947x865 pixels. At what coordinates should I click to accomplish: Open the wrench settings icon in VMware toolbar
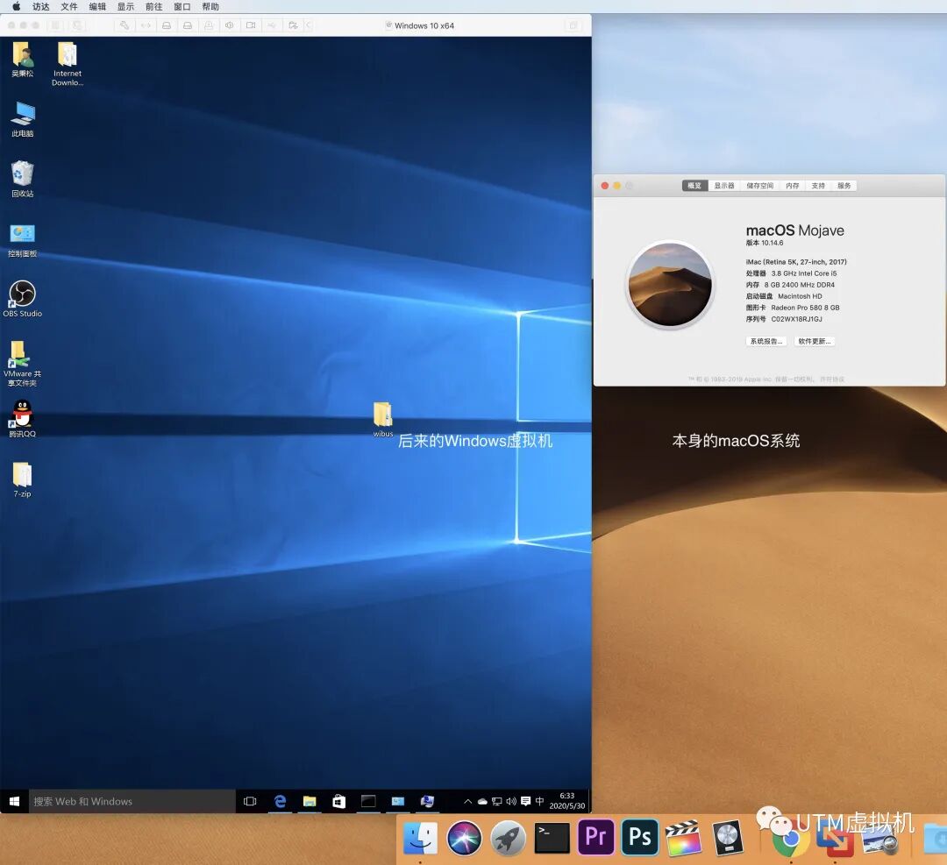(x=124, y=25)
